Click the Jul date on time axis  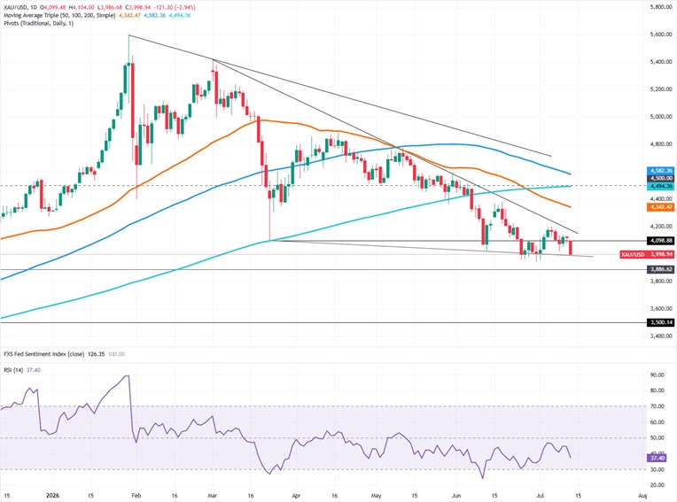click(541, 496)
